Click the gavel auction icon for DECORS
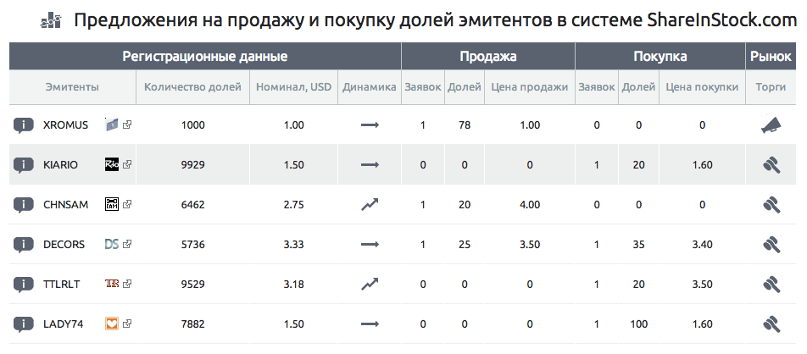Screen dimensions: 807x354 click(771, 245)
